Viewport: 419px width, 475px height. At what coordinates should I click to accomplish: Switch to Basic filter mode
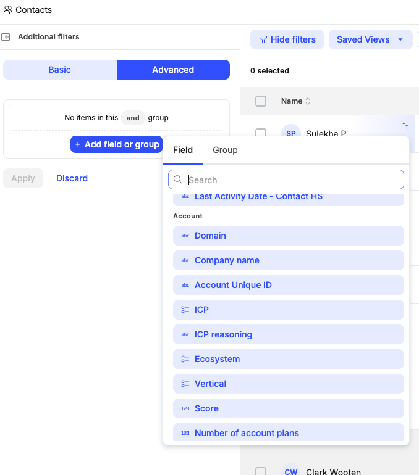click(60, 70)
